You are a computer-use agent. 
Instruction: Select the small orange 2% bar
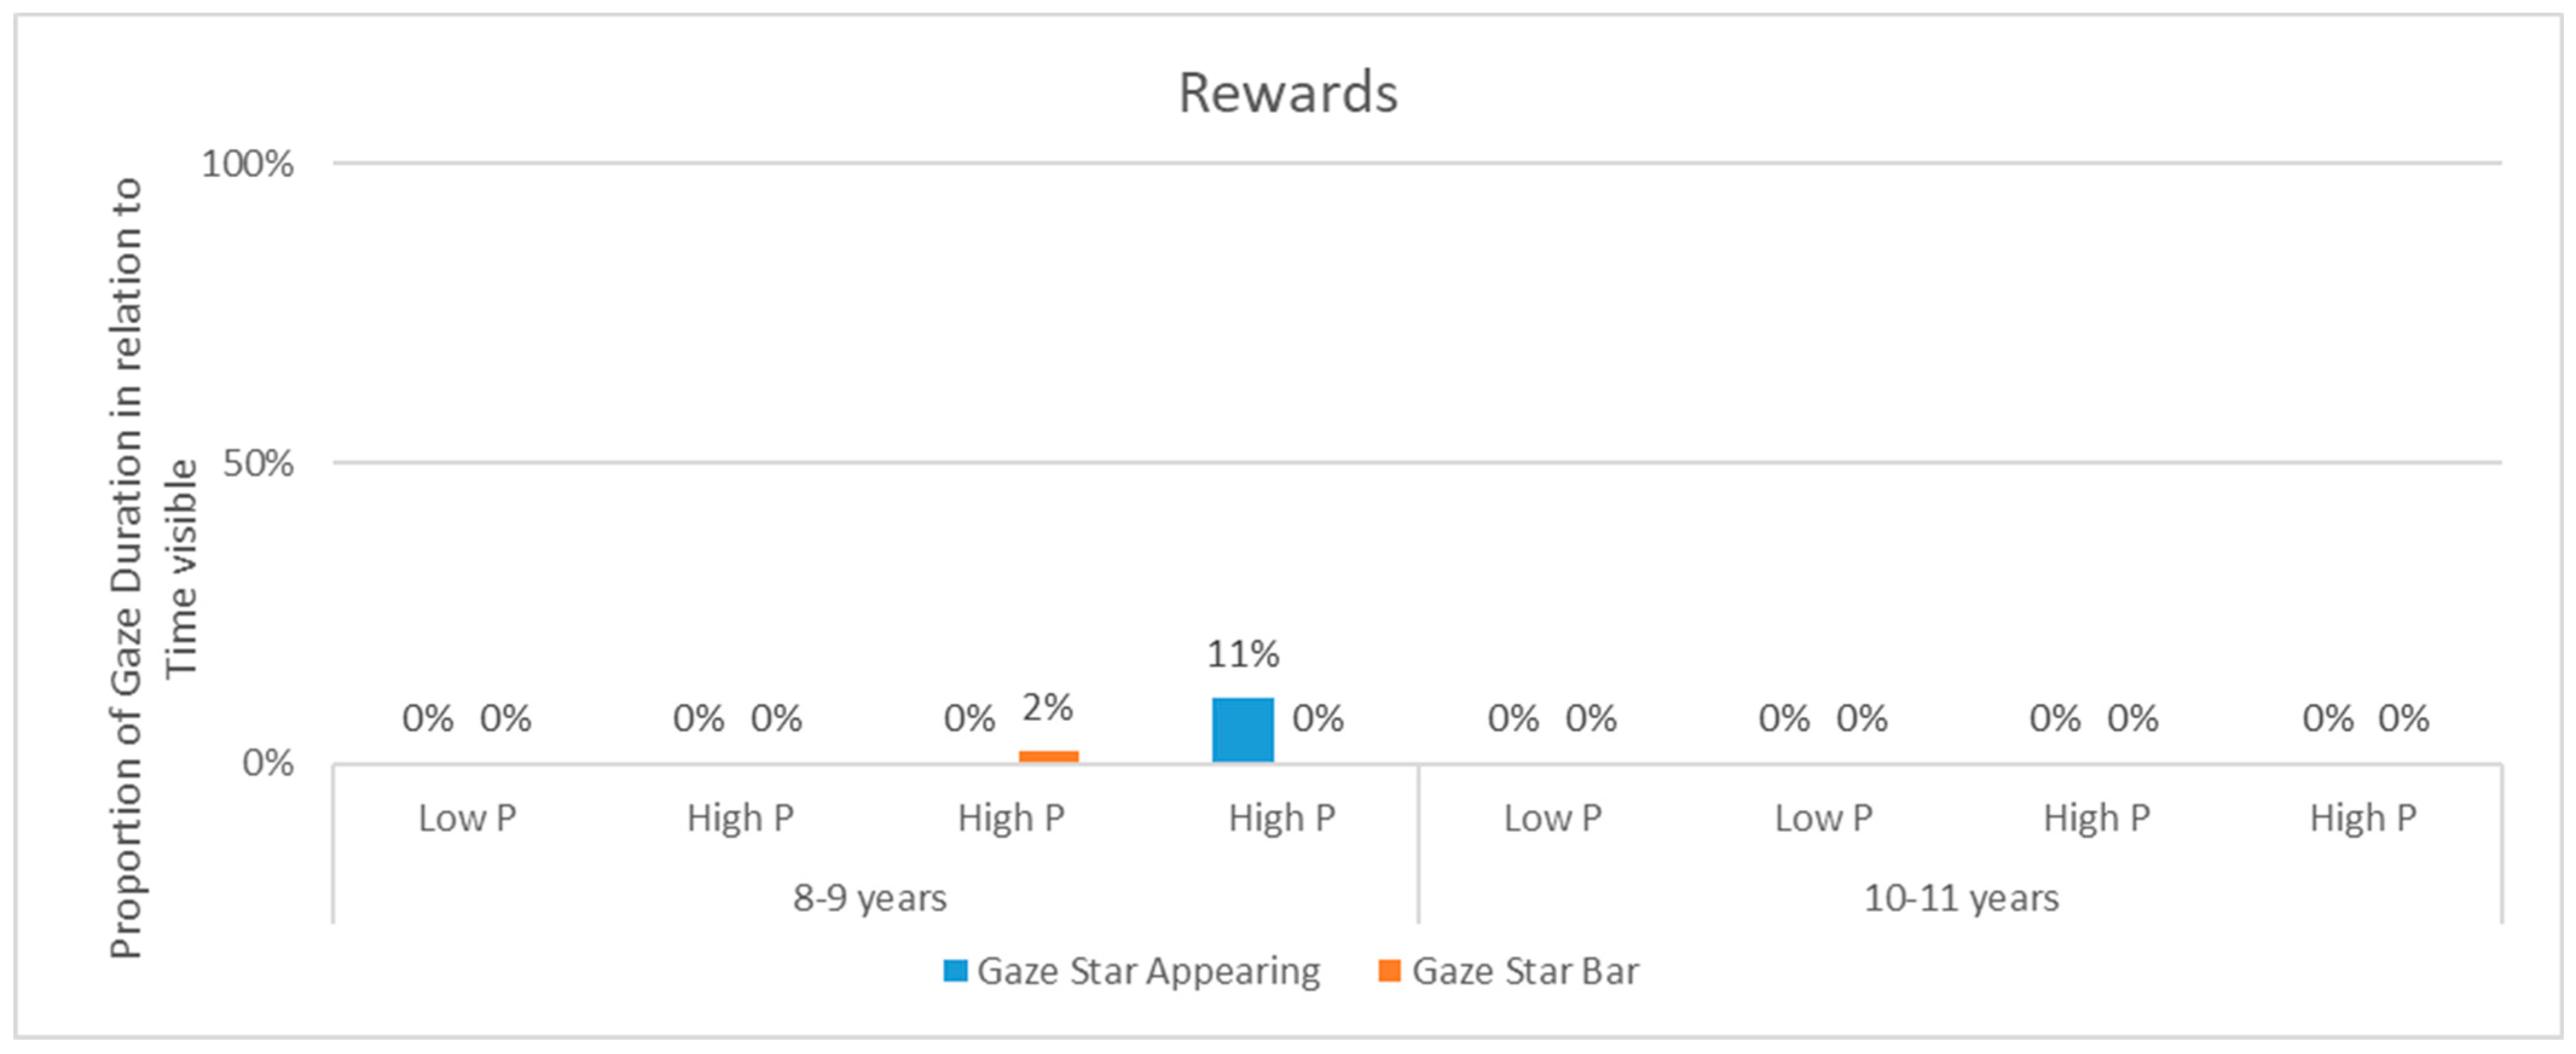point(1048,756)
